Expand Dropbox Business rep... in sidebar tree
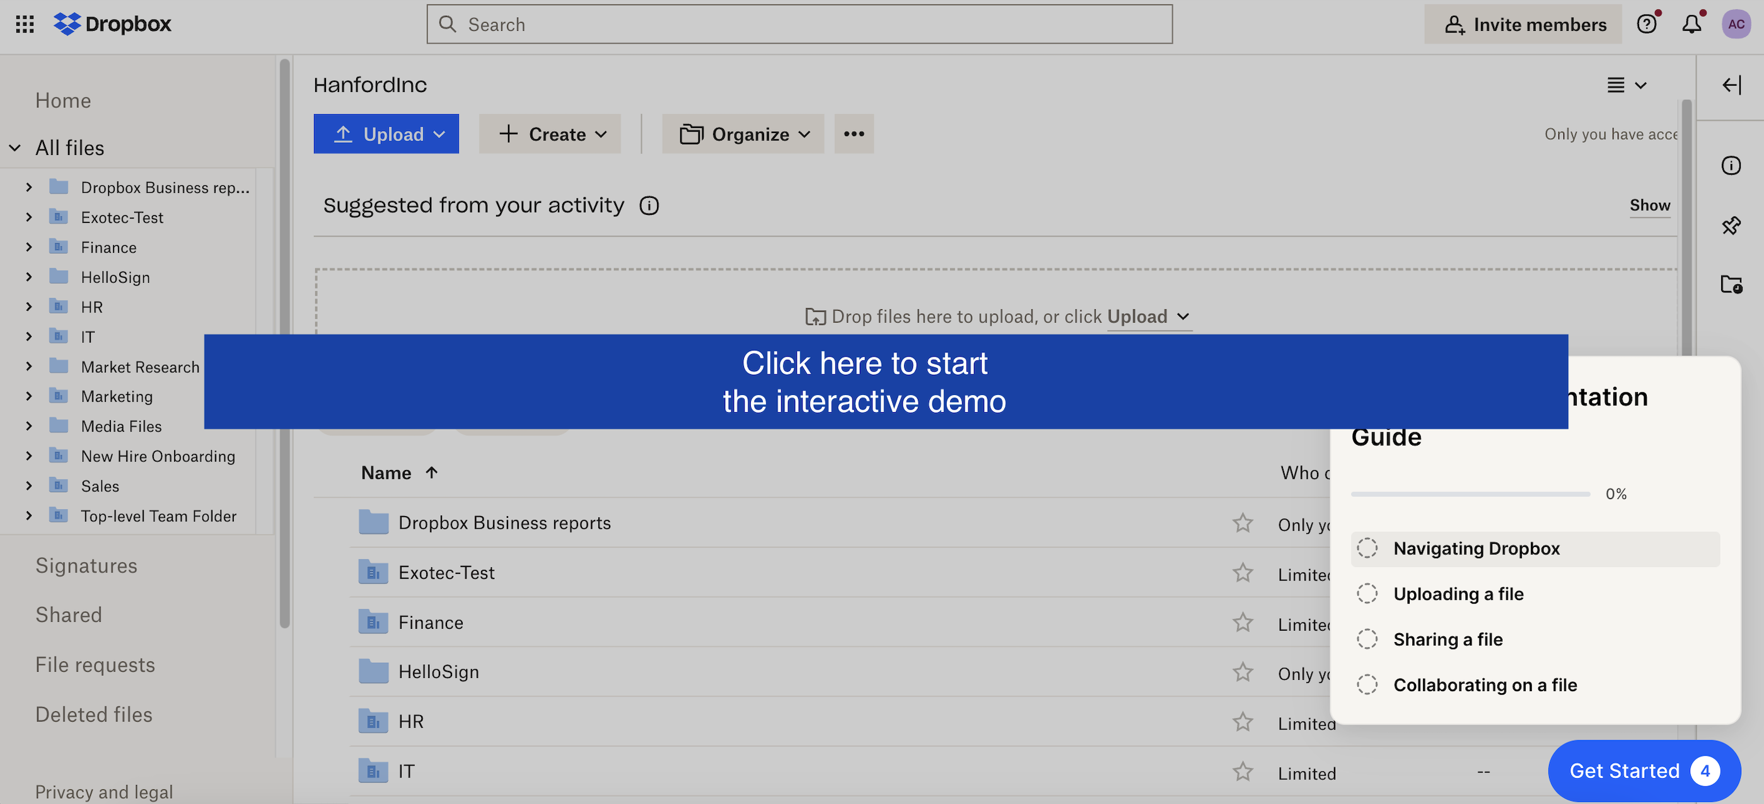The height and width of the screenshot is (804, 1764). point(29,187)
